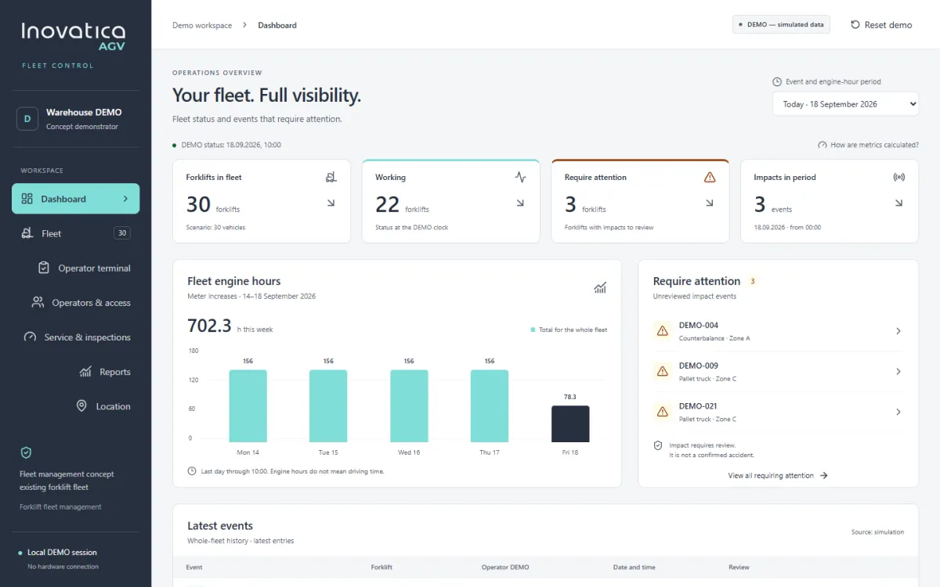Viewport: 940px width, 587px height.
Task: Open the Working forklifts card
Action: pyautogui.click(x=451, y=201)
